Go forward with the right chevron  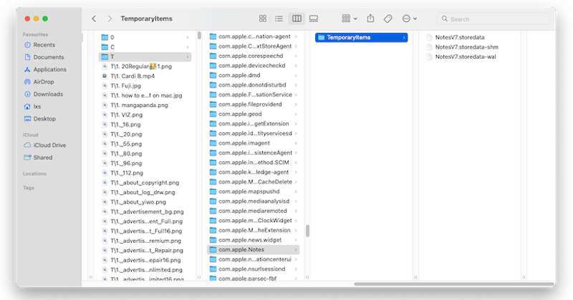[x=110, y=19]
